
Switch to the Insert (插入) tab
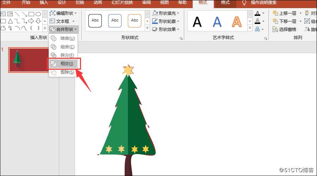(44, 2)
